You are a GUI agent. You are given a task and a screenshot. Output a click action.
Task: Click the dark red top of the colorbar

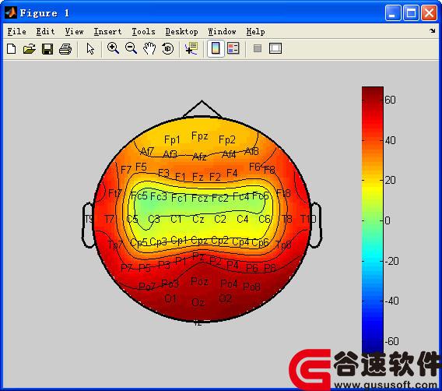(373, 91)
